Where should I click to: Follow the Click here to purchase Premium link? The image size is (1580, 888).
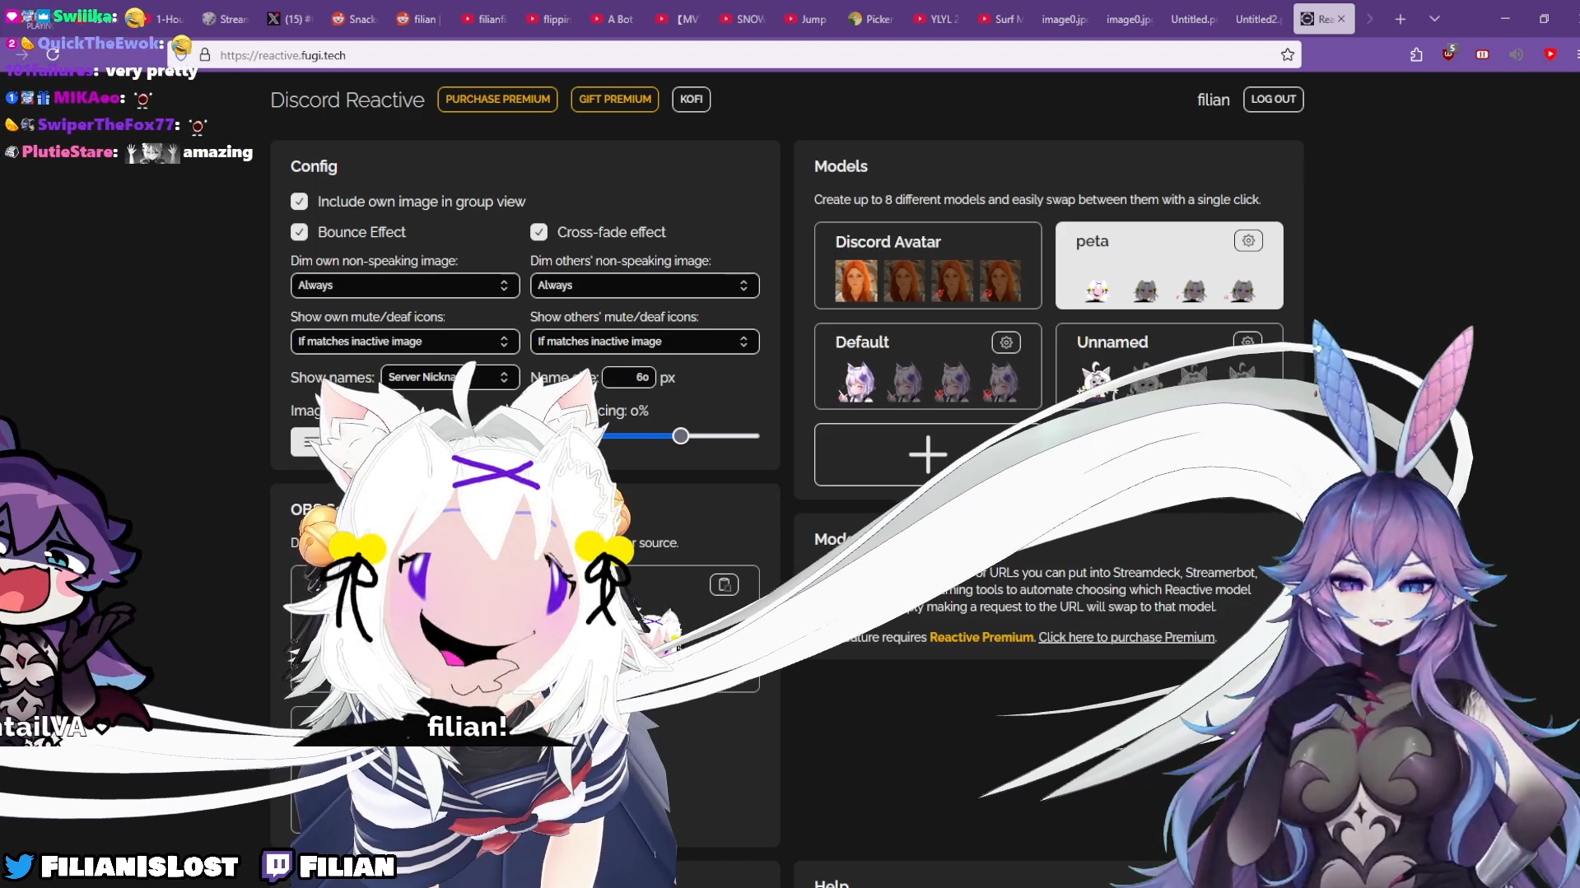click(1126, 637)
